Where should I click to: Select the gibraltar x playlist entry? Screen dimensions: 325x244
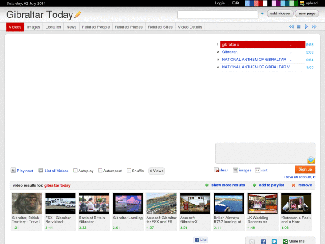point(262,45)
